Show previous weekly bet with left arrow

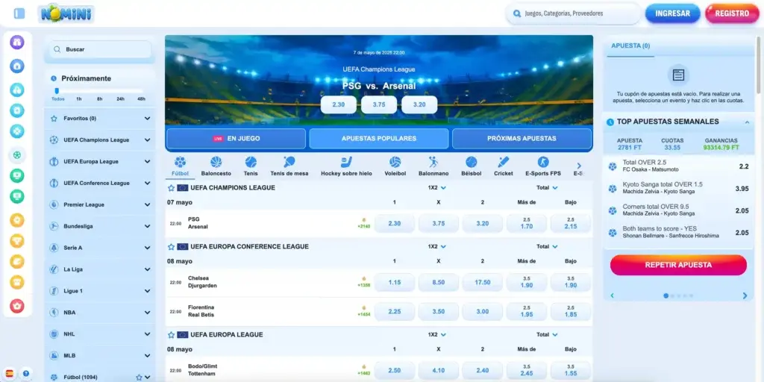pos(612,295)
